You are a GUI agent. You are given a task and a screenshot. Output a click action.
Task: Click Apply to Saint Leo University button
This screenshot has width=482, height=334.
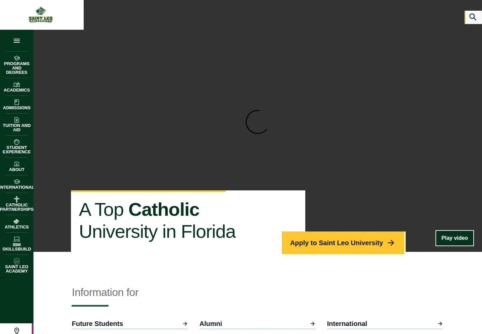pos(343,243)
